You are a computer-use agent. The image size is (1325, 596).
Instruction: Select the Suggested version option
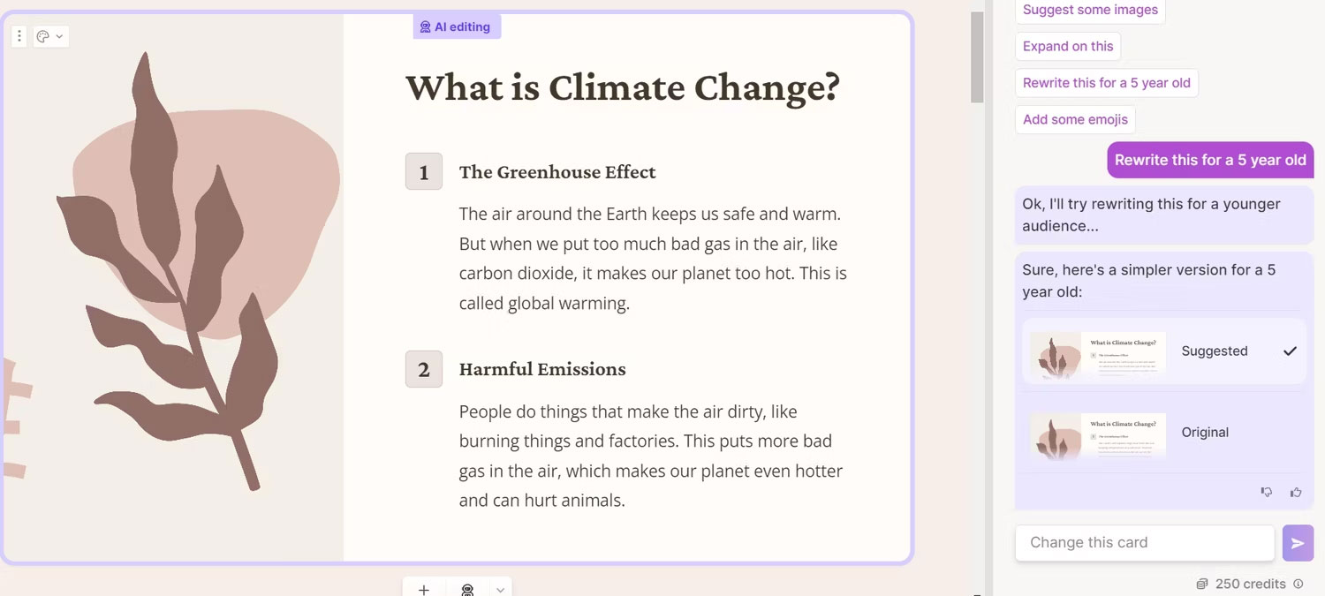pyautogui.click(x=1164, y=351)
